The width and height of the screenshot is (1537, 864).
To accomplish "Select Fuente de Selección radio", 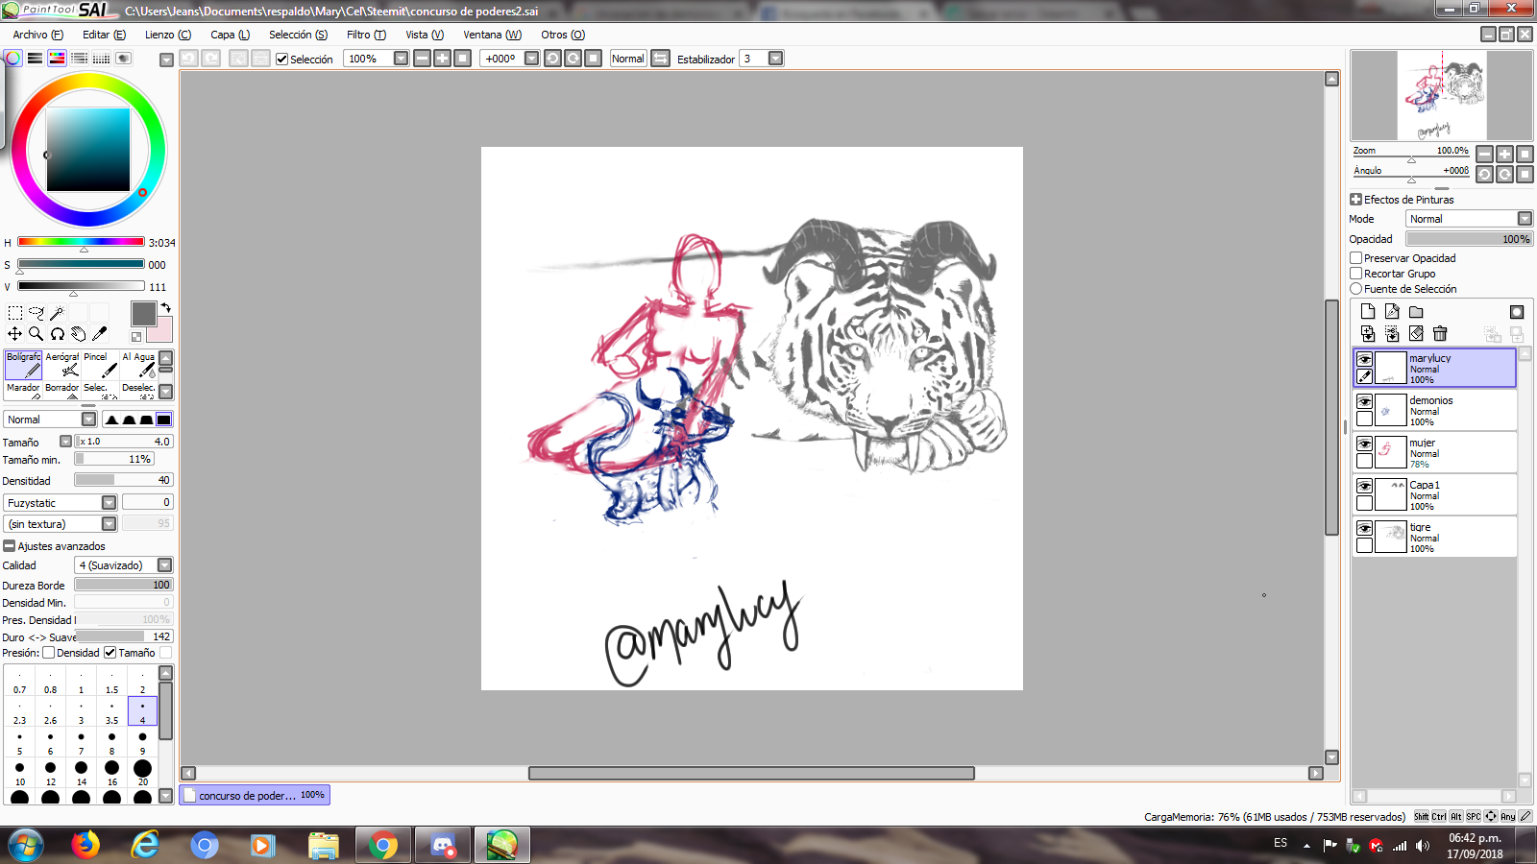I will 1356,289.
